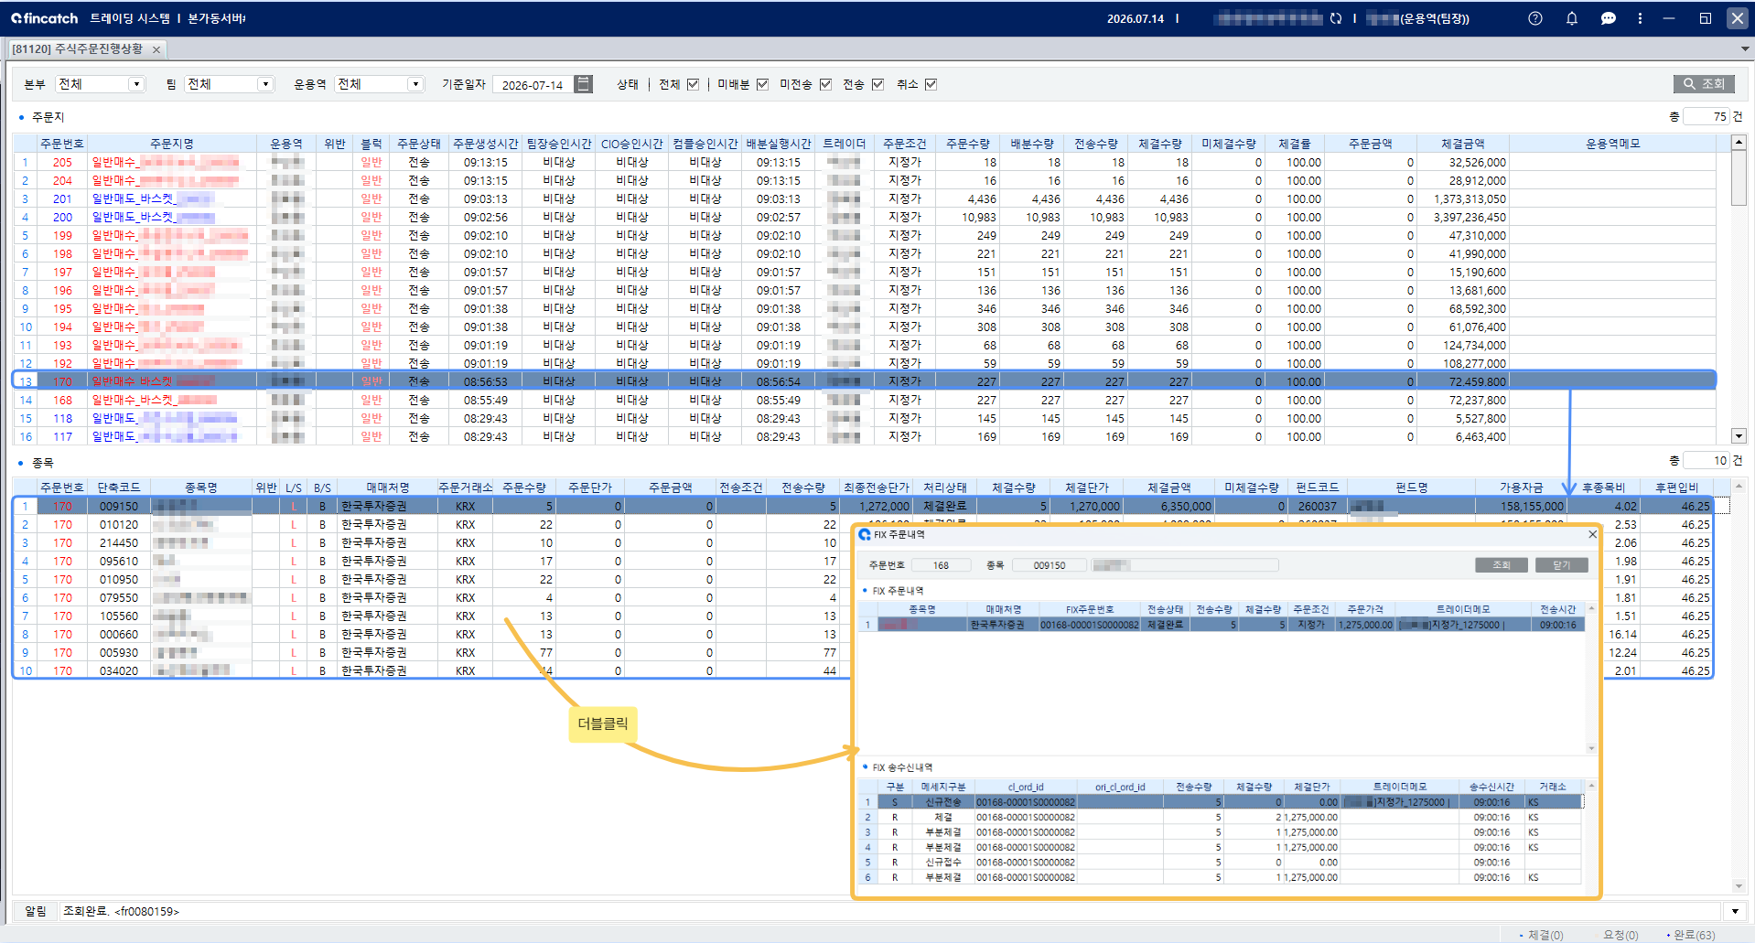This screenshot has width=1755, height=943.
Task: Click 조회 in the FIX 주문내역 popup
Action: 1502,565
